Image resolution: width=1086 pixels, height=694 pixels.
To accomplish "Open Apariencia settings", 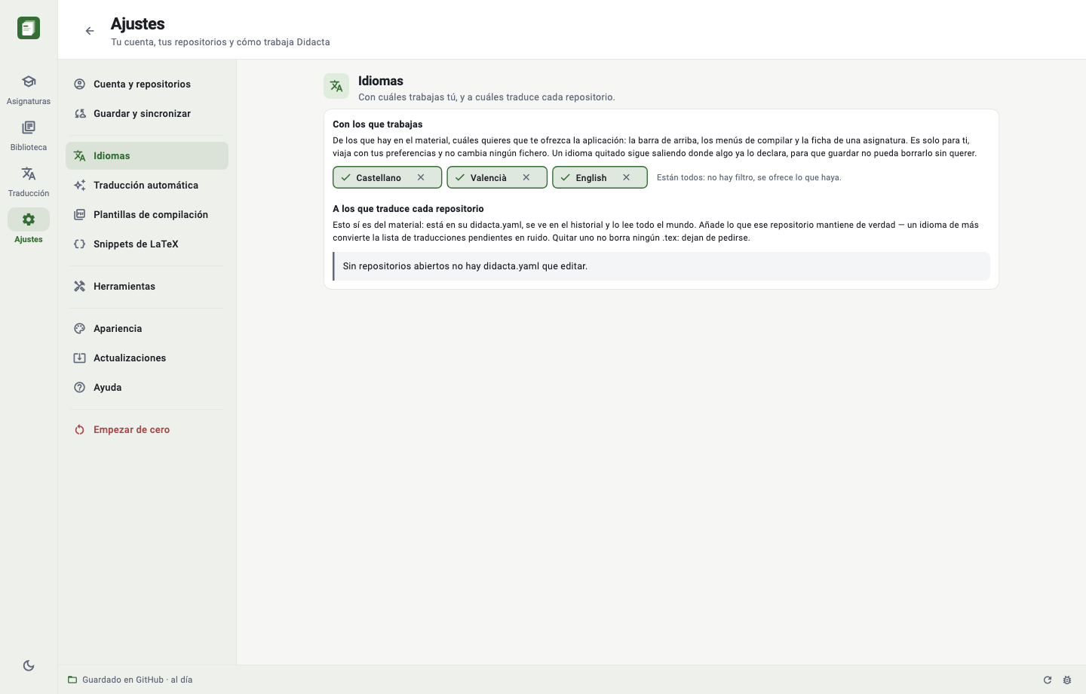I will click(147, 329).
